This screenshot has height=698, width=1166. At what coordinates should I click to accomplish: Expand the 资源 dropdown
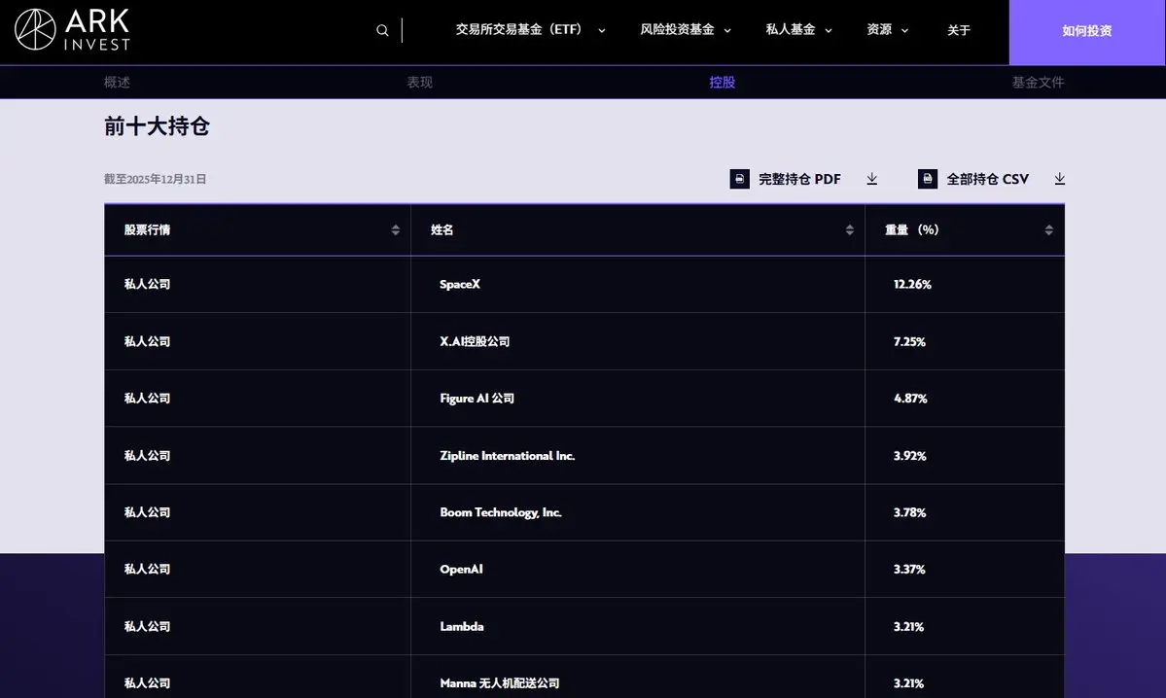(x=887, y=30)
